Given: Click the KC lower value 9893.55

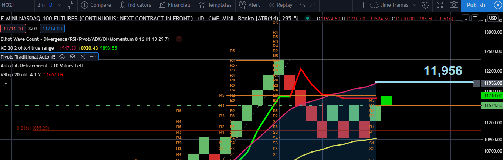Looking at the screenshot, I should (x=108, y=48).
